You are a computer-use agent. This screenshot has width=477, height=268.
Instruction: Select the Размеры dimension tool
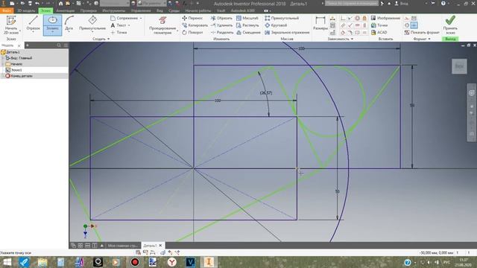click(x=320, y=24)
